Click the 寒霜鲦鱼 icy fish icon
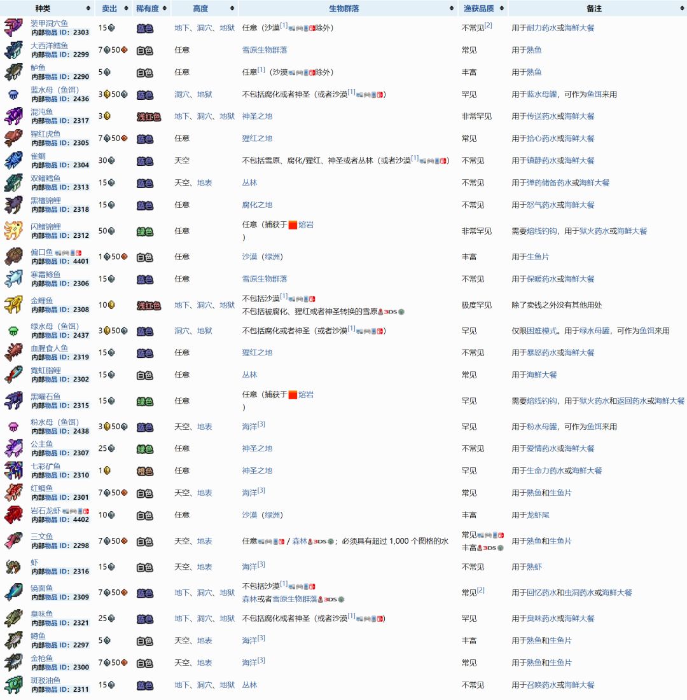687x700 pixels. (13, 279)
